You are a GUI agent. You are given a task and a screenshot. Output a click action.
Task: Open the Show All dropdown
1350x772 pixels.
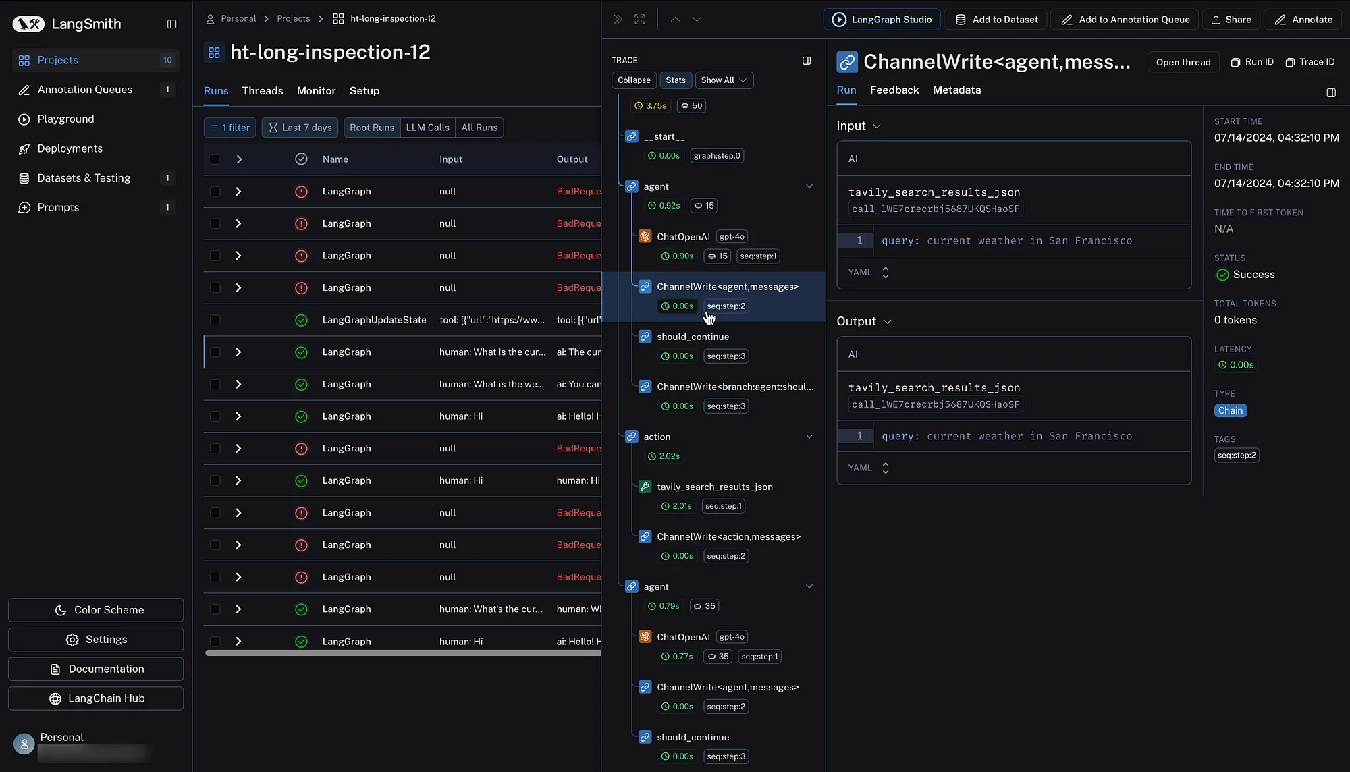pos(724,80)
